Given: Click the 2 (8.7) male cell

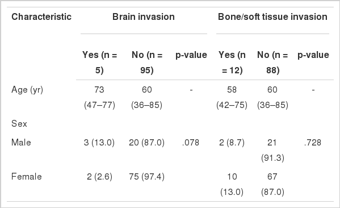Looking at the screenshot, I should [x=232, y=143].
